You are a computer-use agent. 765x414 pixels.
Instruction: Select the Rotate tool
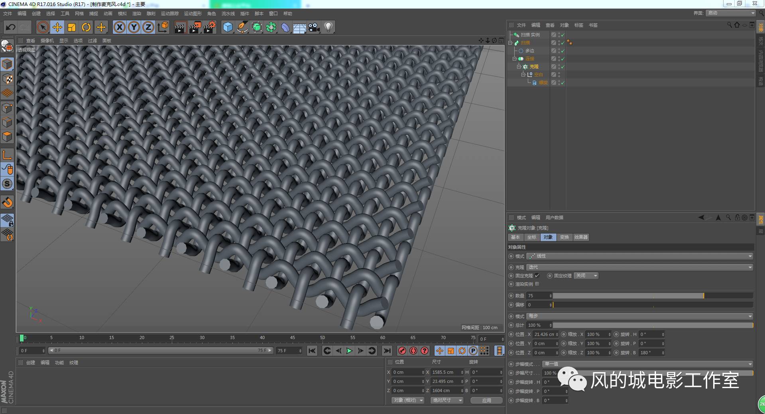pyautogui.click(x=87, y=27)
